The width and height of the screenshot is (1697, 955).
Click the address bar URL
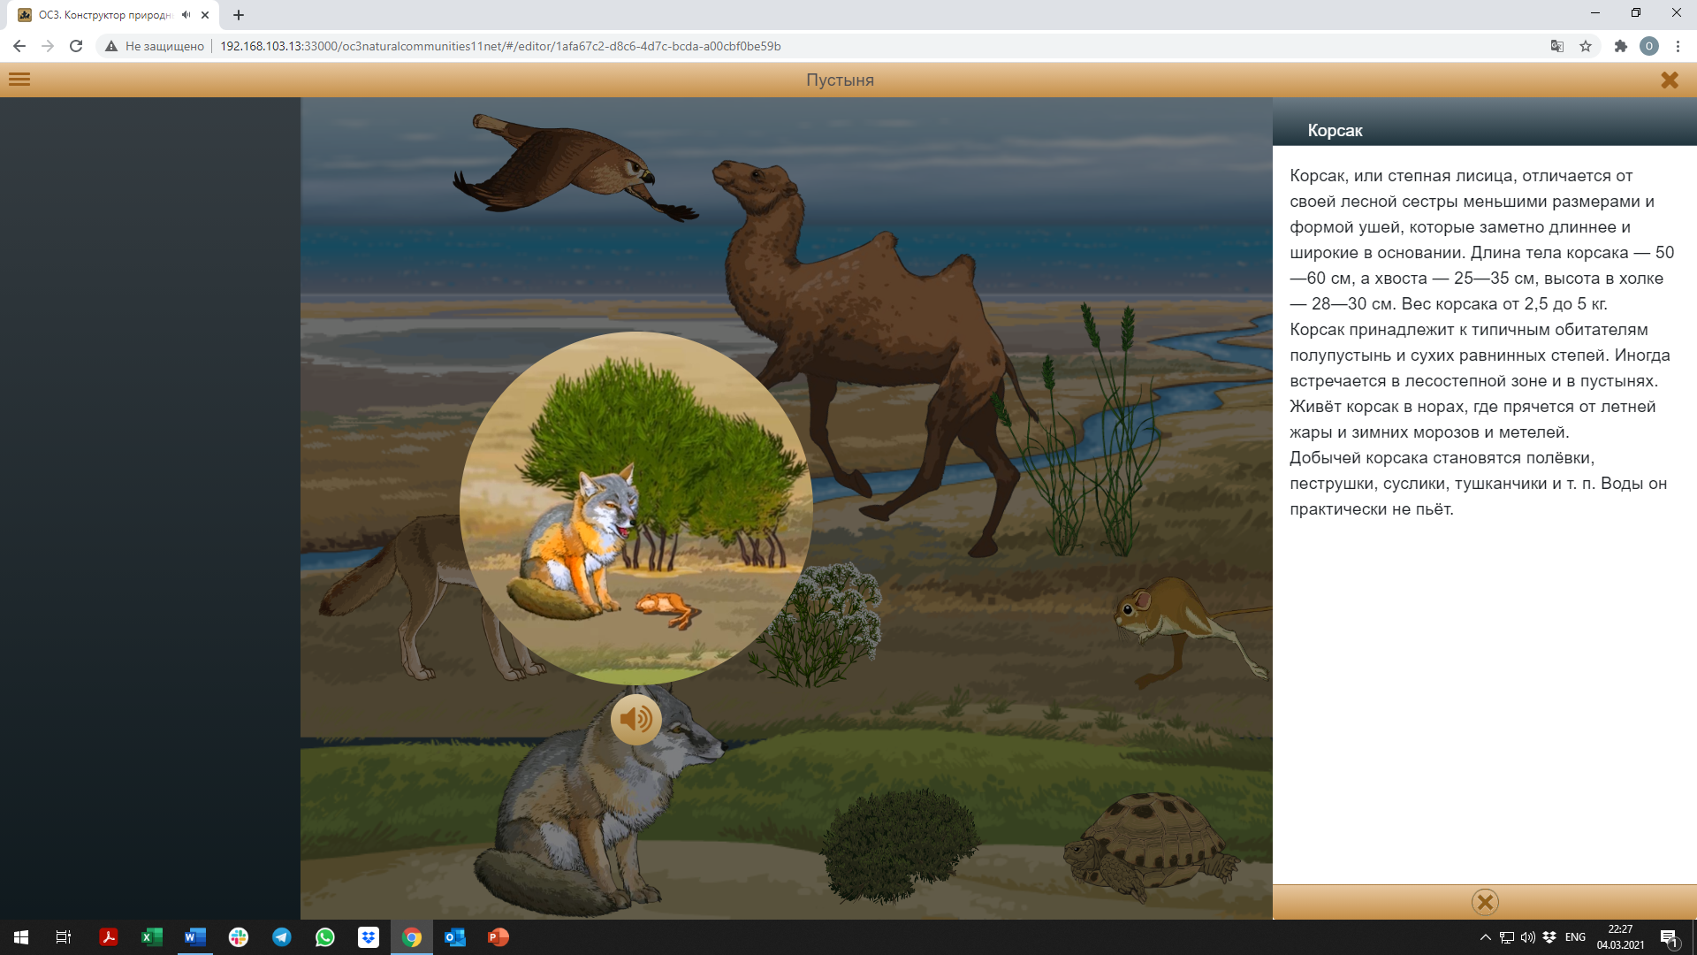click(x=499, y=46)
